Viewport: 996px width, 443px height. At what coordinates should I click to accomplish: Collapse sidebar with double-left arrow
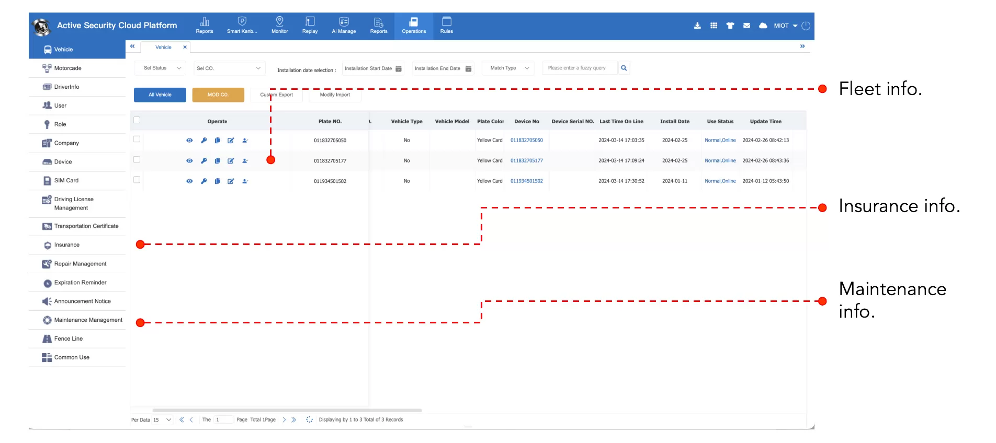click(x=132, y=46)
